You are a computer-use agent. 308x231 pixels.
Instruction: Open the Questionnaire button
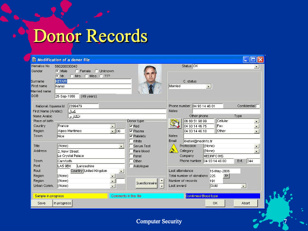(146, 183)
